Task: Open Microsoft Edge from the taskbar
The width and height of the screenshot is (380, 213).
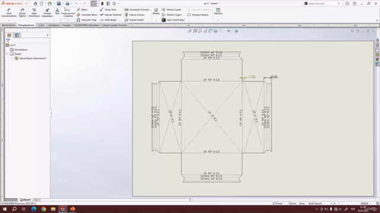Action: point(34,209)
